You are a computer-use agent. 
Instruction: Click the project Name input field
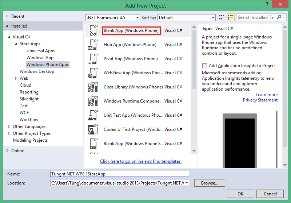tap(120, 174)
